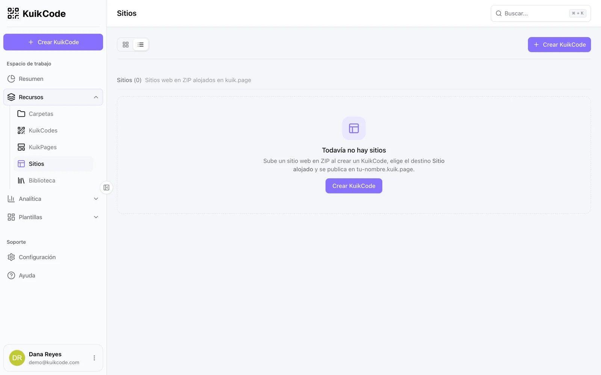Switch to grid view
Image resolution: width=601 pixels, height=375 pixels.
click(125, 45)
